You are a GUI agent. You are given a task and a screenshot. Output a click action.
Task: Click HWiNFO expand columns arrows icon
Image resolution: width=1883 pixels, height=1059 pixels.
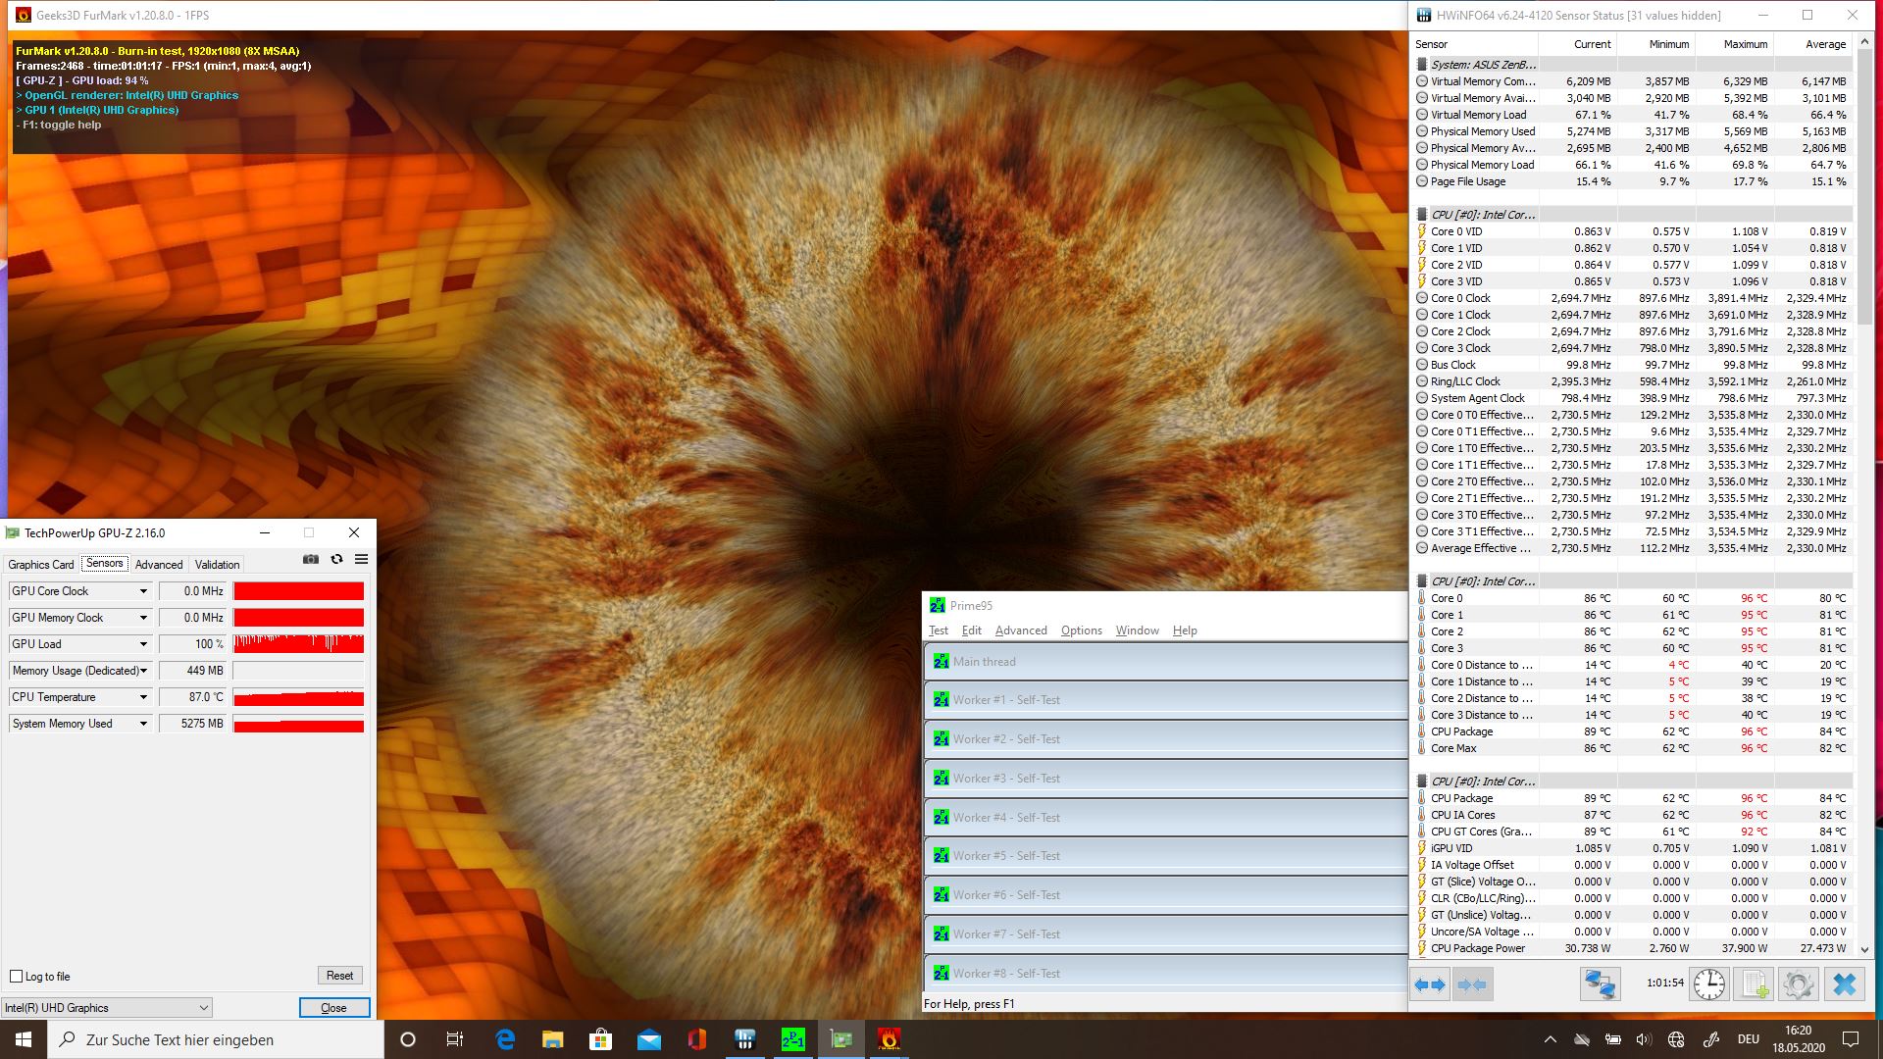pos(1431,984)
